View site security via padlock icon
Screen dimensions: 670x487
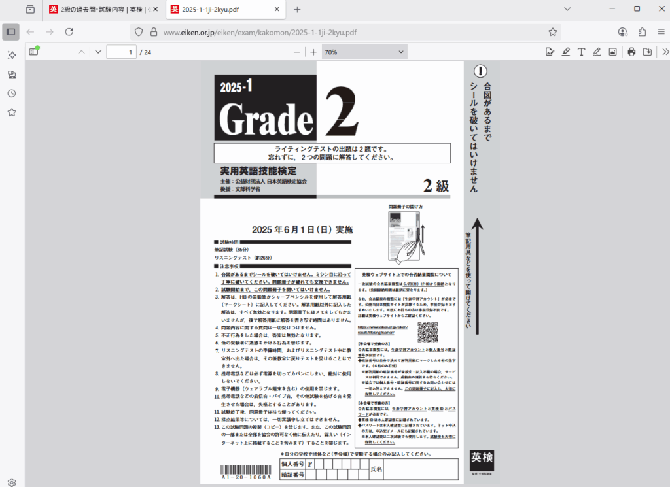[153, 32]
